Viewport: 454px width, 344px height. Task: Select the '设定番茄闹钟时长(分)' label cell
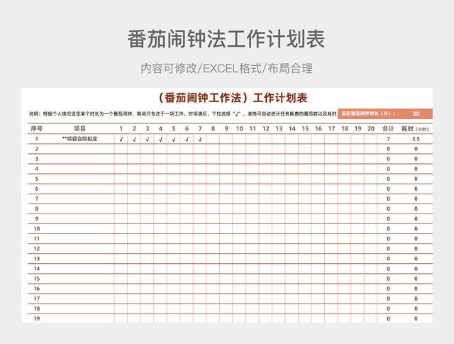[369, 113]
